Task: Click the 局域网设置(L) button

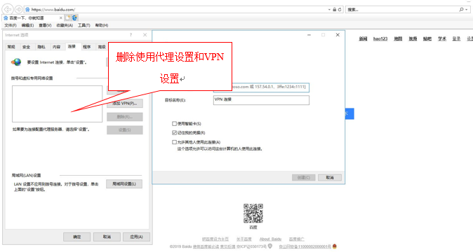Action: [x=124, y=183]
